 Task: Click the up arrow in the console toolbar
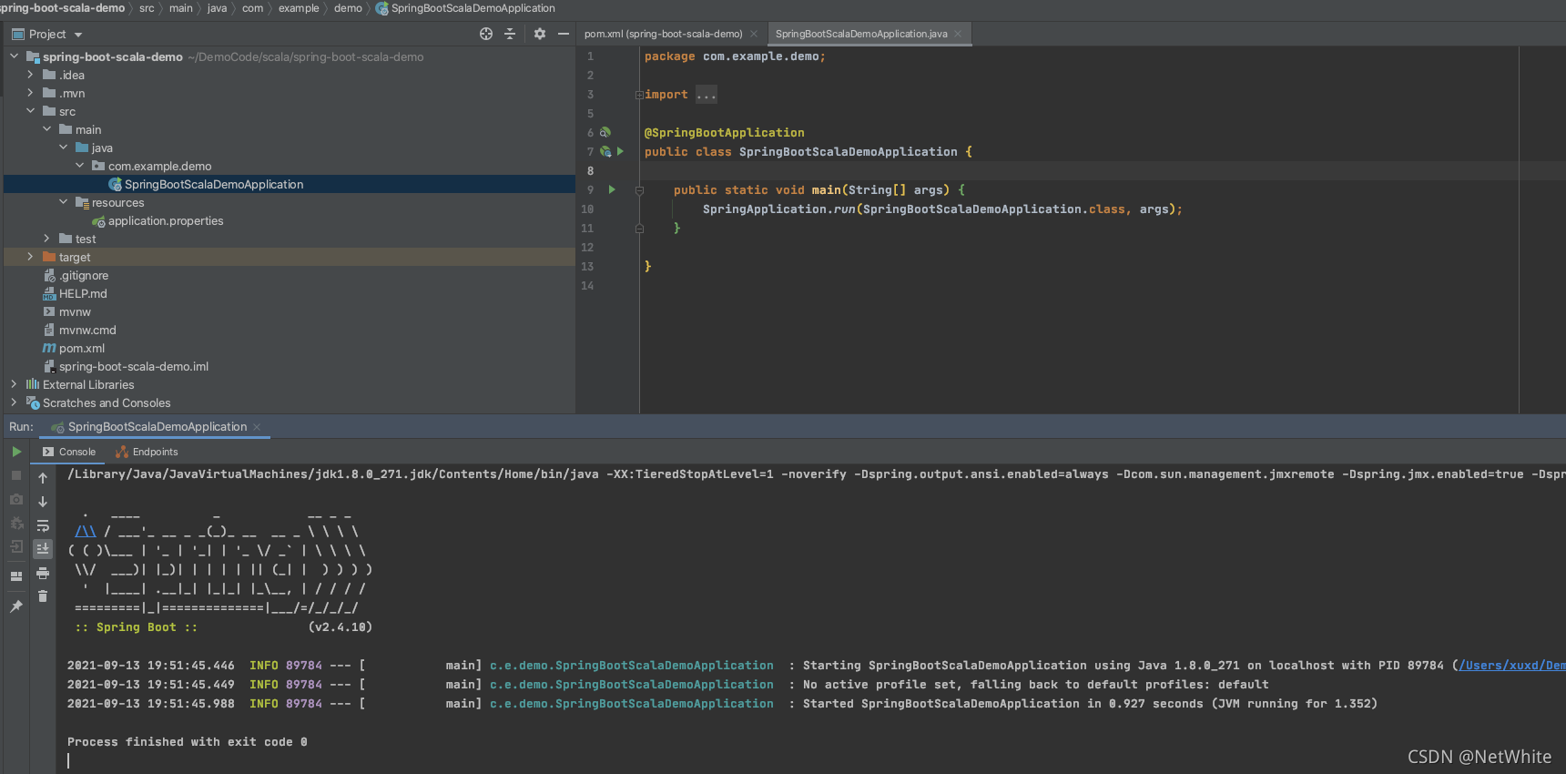tap(43, 477)
